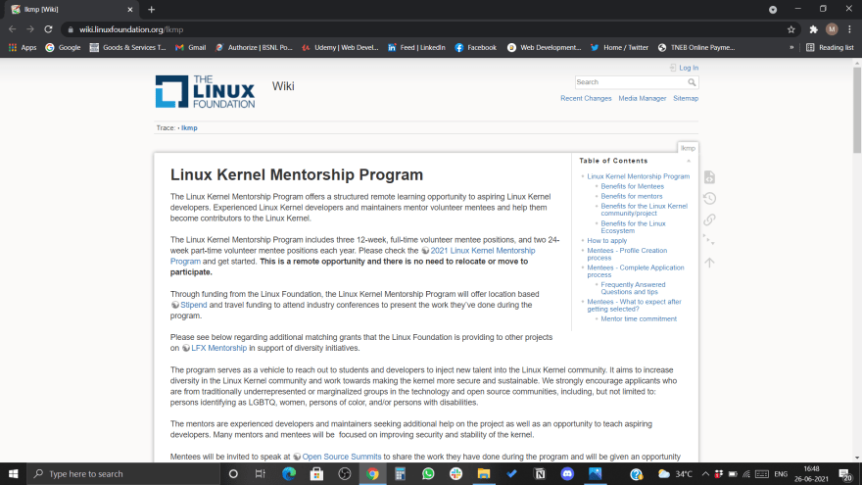
Task: Open the Gmail bookmark
Action: point(190,48)
